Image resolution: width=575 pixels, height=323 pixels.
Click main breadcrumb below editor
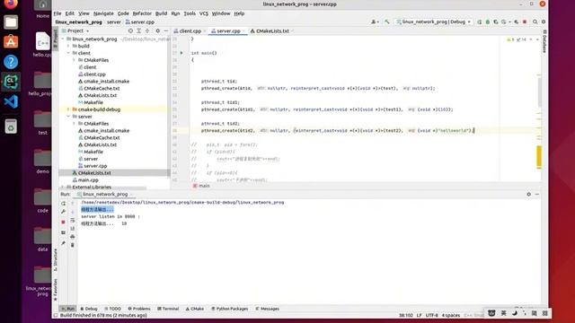point(201,186)
